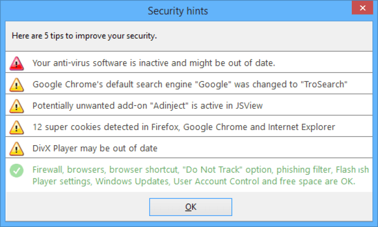
Task: Click the green checkmark OK status icon
Action: tap(17, 171)
